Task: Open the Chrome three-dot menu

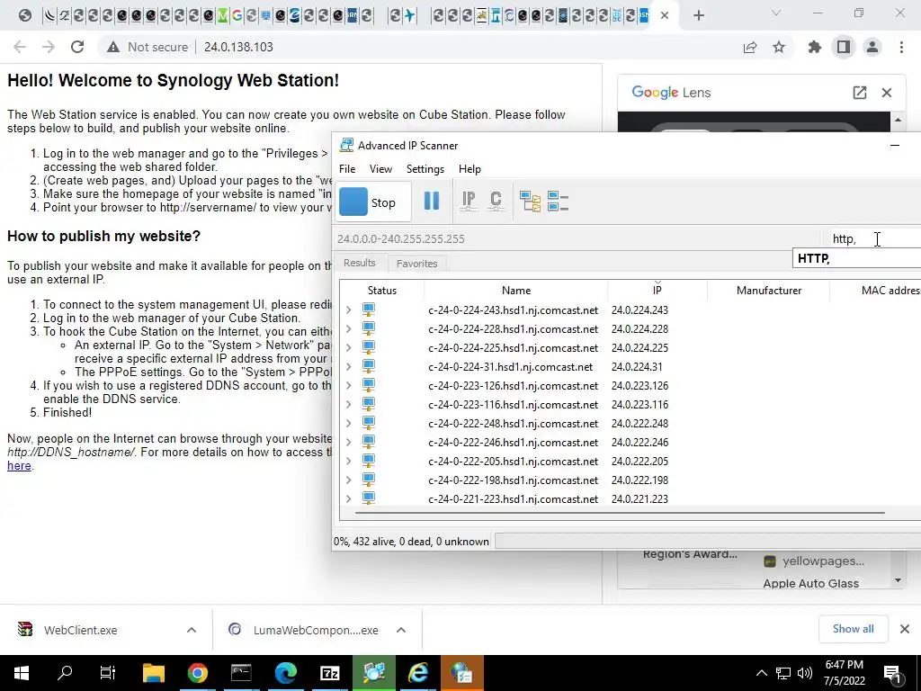Action: [x=901, y=47]
